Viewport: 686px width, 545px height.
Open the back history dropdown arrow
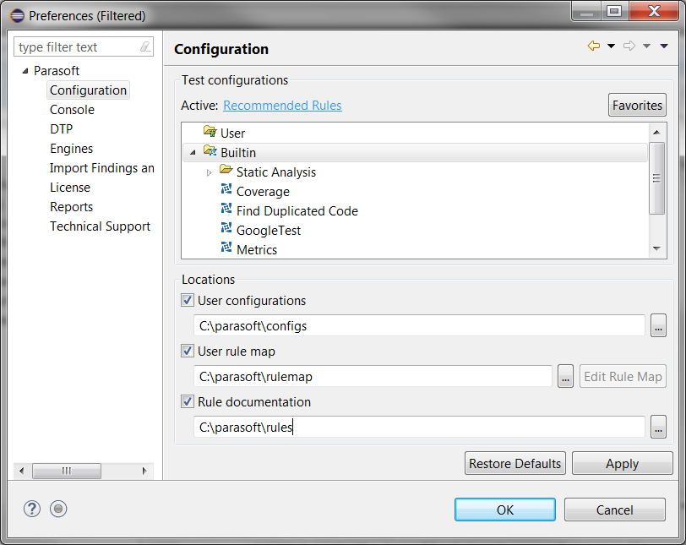pos(611,46)
